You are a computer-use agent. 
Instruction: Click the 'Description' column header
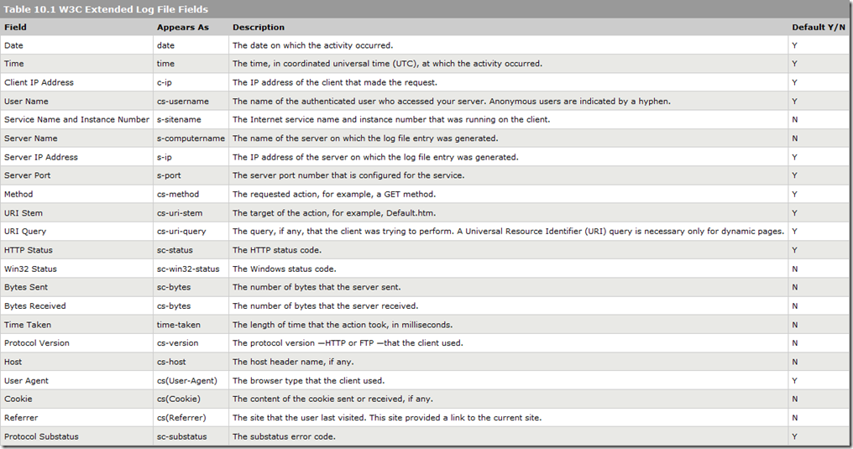coord(259,27)
